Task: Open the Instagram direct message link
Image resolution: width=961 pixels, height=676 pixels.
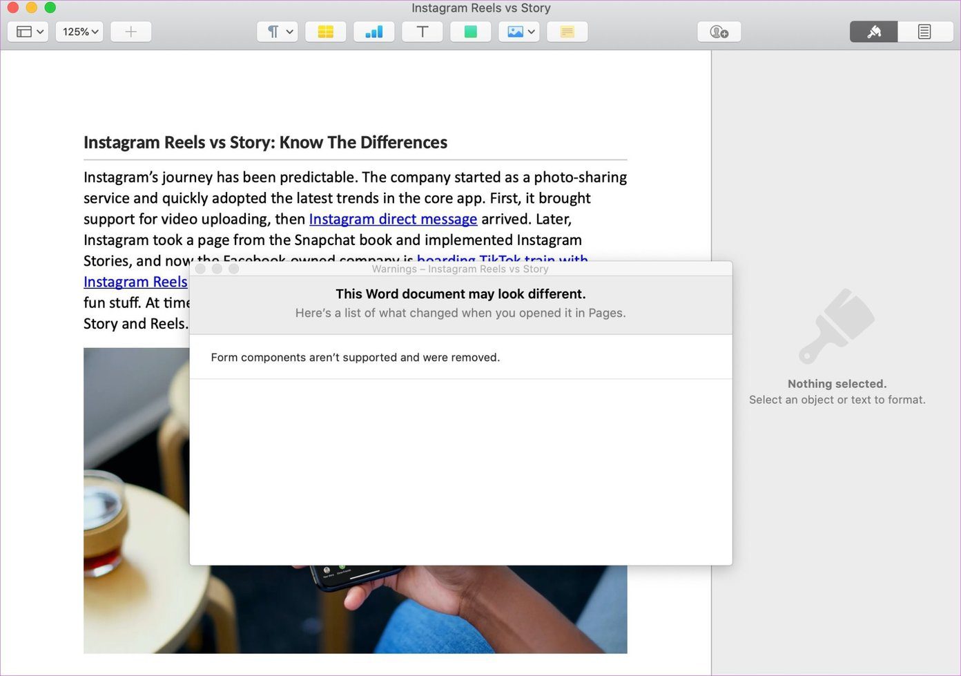Action: click(x=393, y=219)
